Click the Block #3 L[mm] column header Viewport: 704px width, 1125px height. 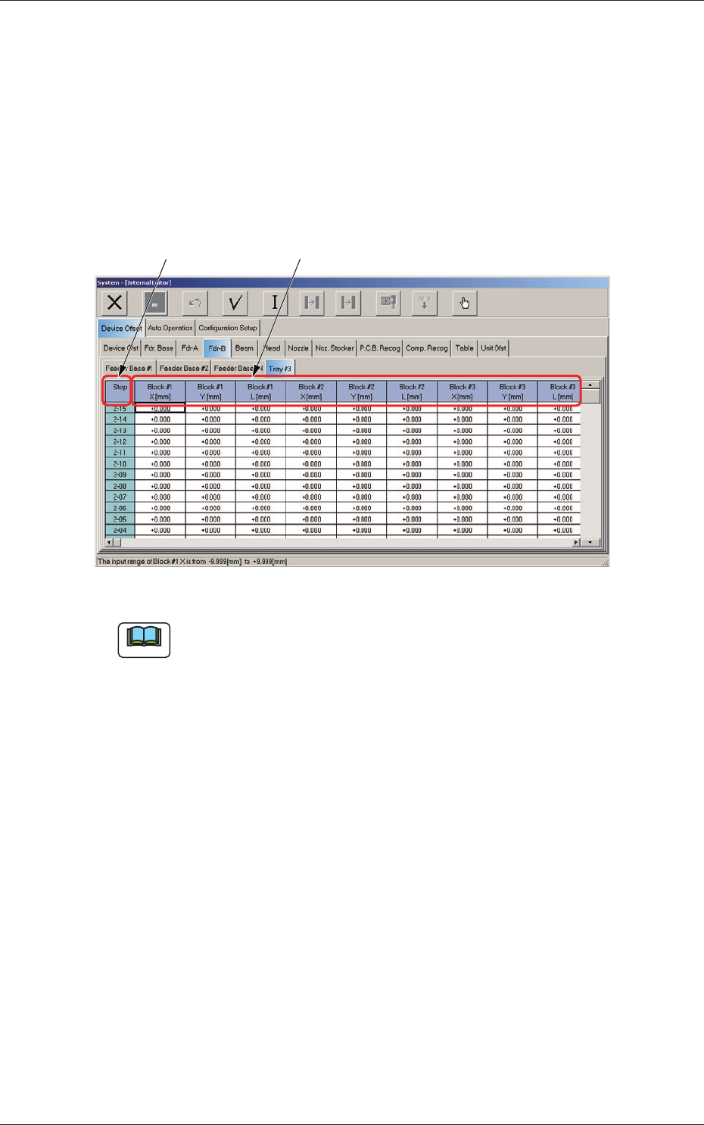point(559,391)
